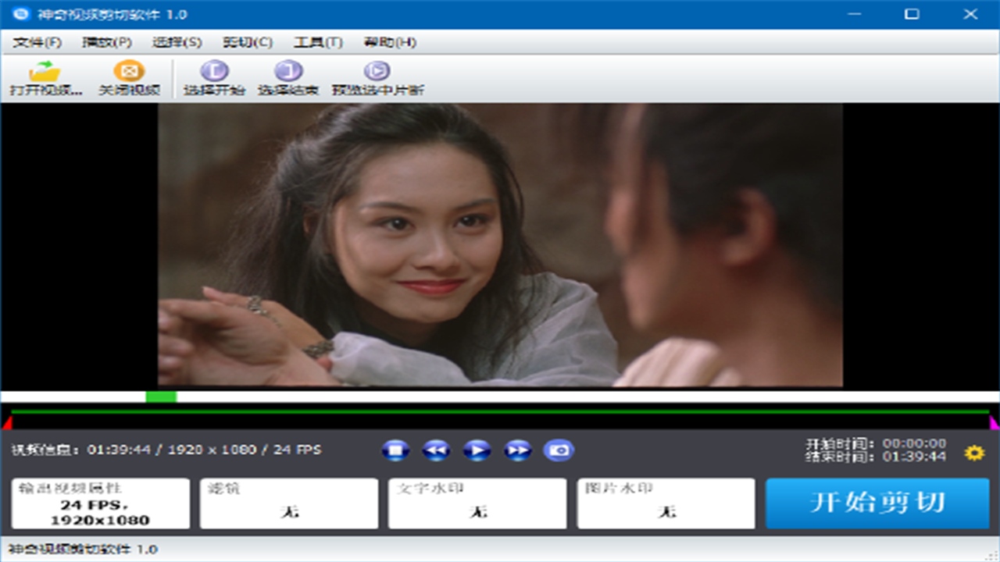The width and height of the screenshot is (1000, 562).
Task: Open the 滤镜 filter panel
Action: click(x=289, y=503)
